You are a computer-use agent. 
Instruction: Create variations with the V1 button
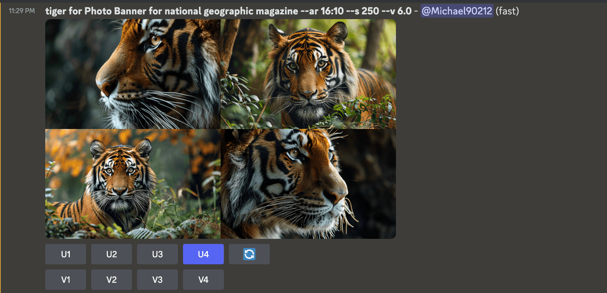(66, 279)
